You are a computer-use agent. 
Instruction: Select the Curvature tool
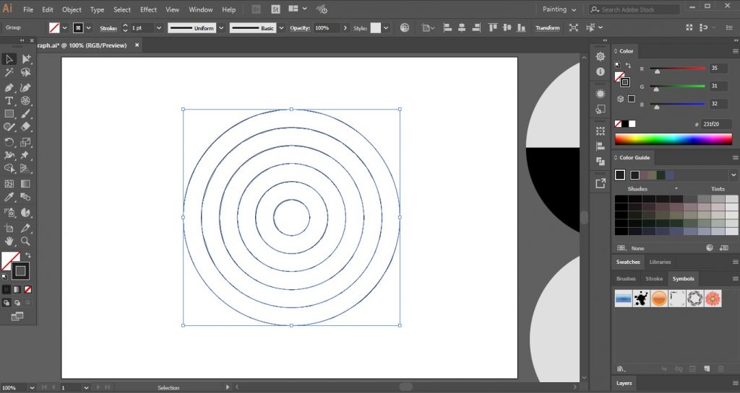tap(26, 87)
